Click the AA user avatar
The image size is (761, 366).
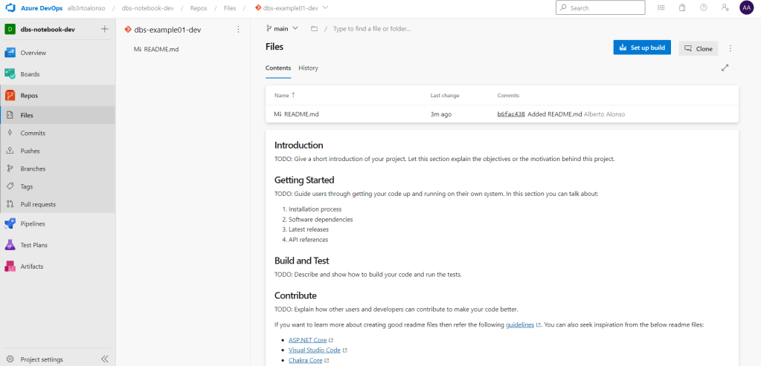746,7
